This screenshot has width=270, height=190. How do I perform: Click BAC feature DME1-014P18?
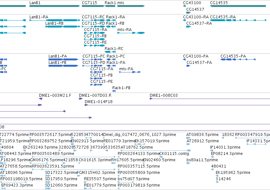(x=177, y=105)
